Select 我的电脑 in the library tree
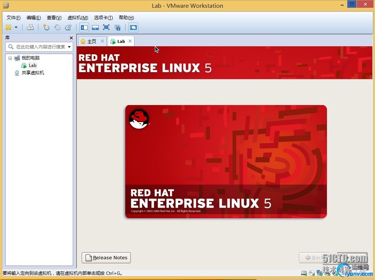375x280 pixels. tap(30, 58)
